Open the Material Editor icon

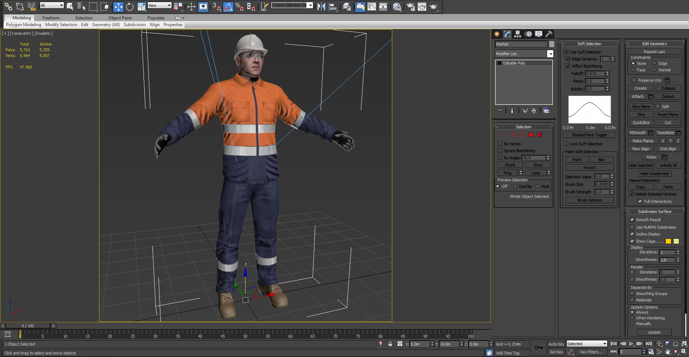pyautogui.click(x=397, y=6)
